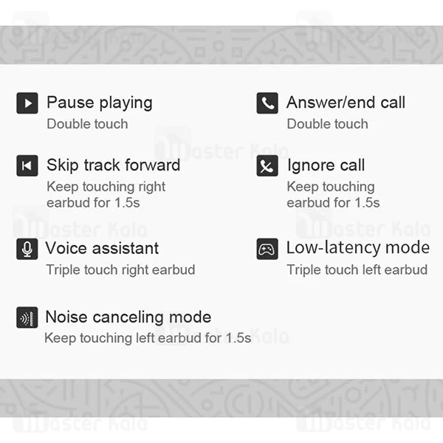The height and width of the screenshot is (443, 443).
Task: Select the Ignore call crossed-phone icon
Action: [x=267, y=166]
